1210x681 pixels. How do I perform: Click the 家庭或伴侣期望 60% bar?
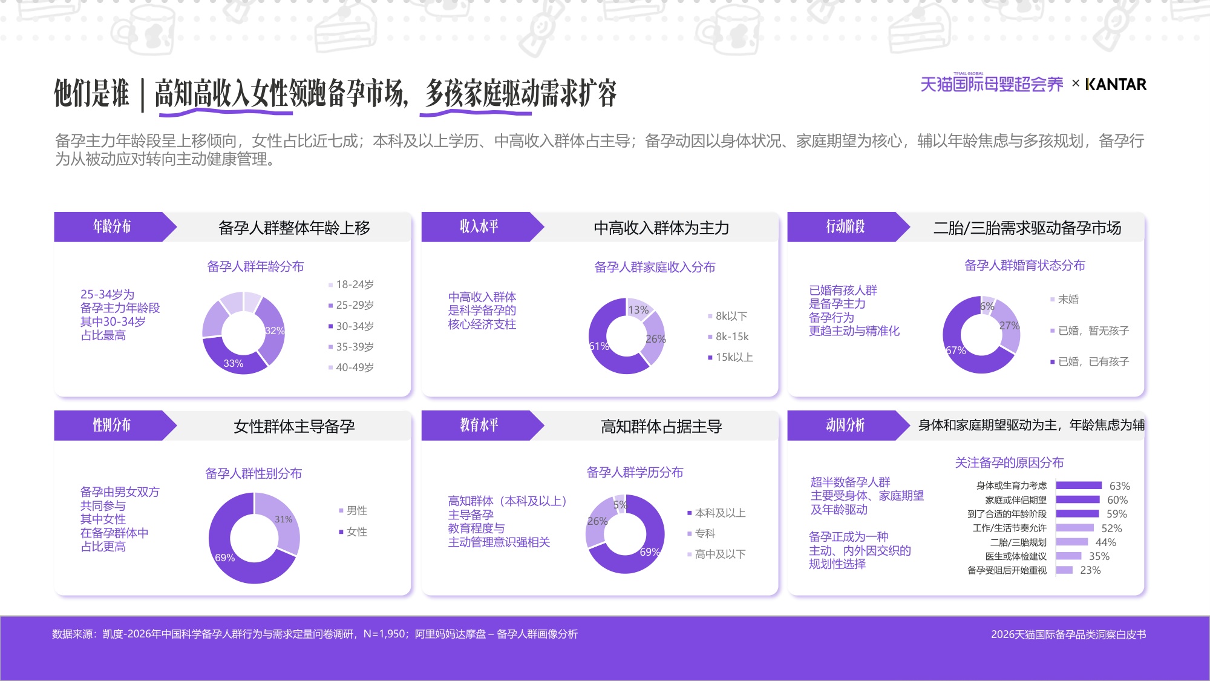pos(1078,500)
